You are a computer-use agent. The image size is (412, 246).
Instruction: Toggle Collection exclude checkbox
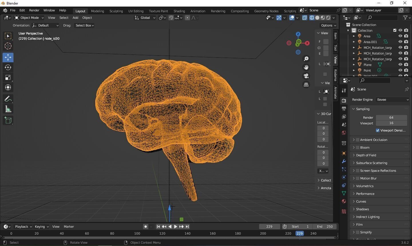(395, 30)
